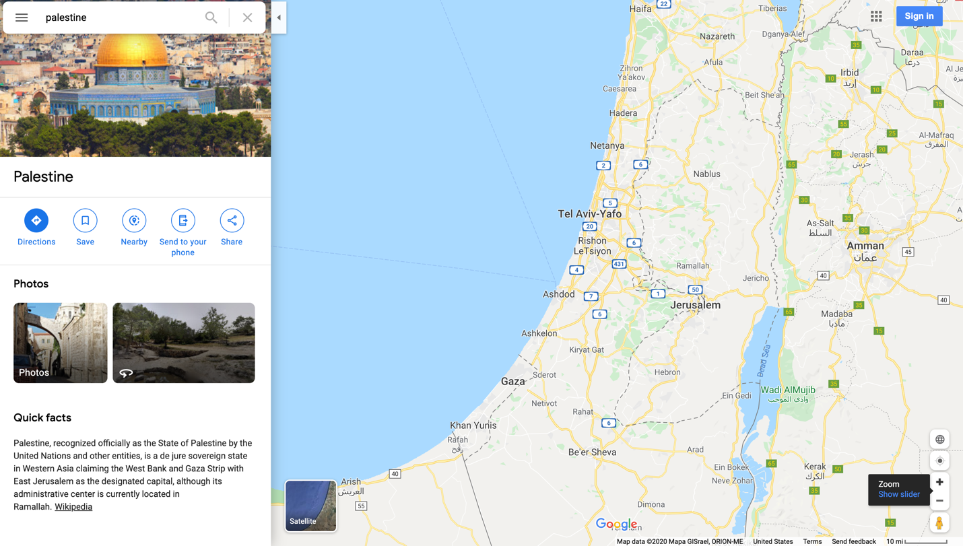Switch to Satellite map view
Viewport: 963px width, 546px height.
(310, 506)
